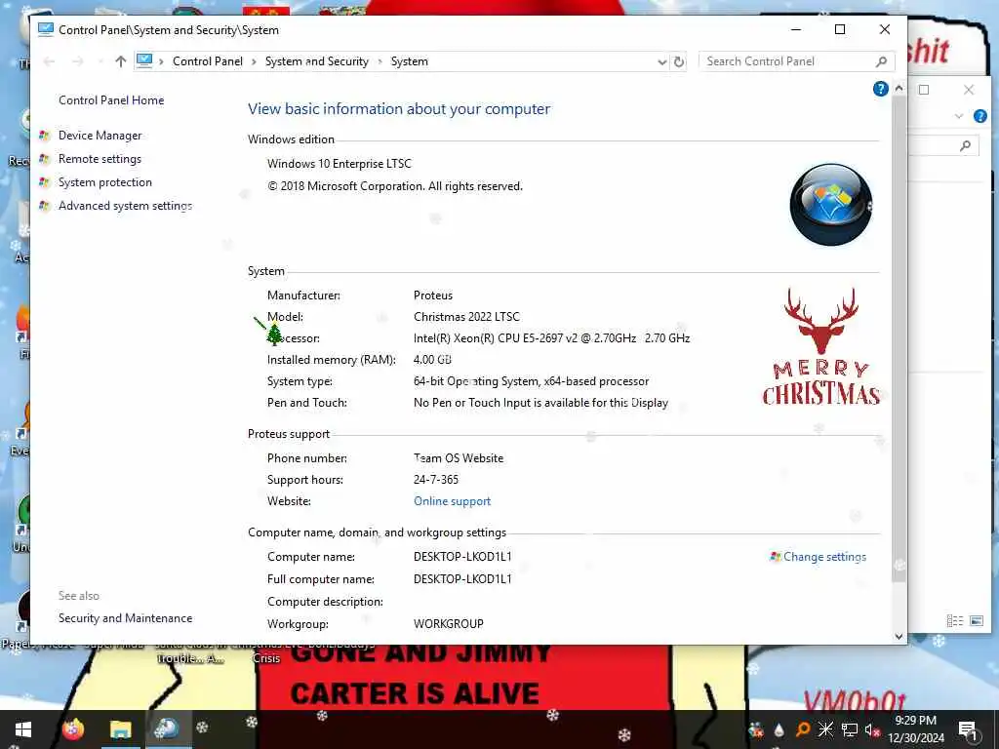This screenshot has height=749, width=999.
Task: Open Remote settings link
Action: click(x=100, y=159)
